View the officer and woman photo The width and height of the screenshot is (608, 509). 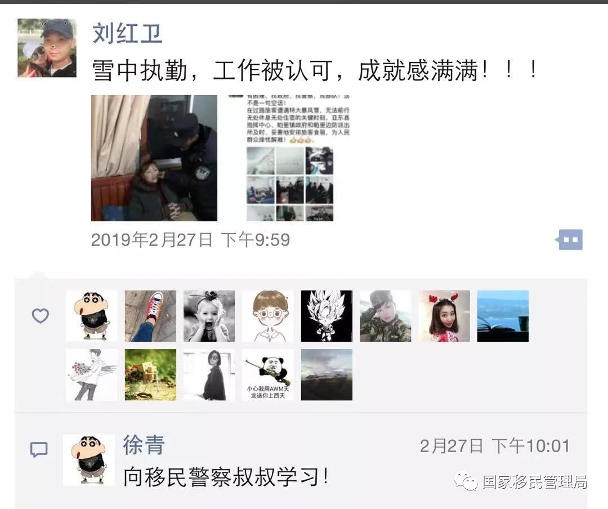[154, 158]
